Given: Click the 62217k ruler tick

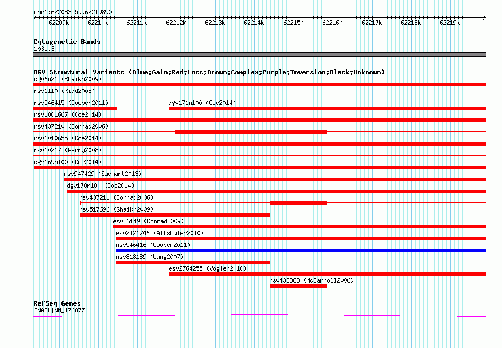Looking at the screenshot, I should coord(372,23).
